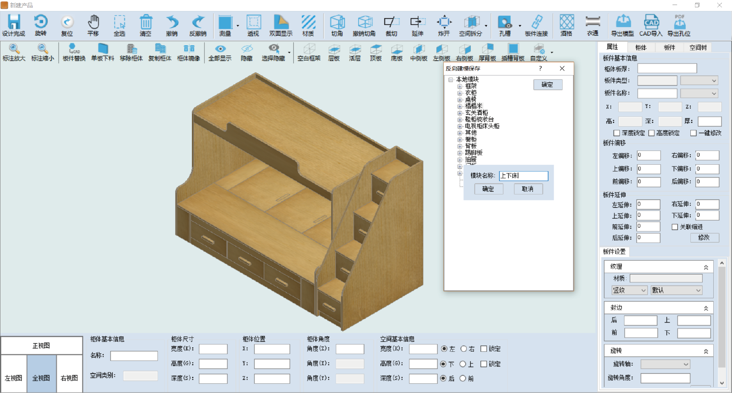732x393 pixels.
Task: Click 取消 in the module name dialog
Action: tap(527, 189)
